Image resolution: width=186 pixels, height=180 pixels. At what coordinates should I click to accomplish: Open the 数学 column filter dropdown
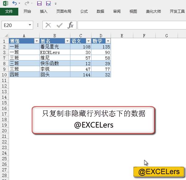pyautogui.click(x=108, y=41)
